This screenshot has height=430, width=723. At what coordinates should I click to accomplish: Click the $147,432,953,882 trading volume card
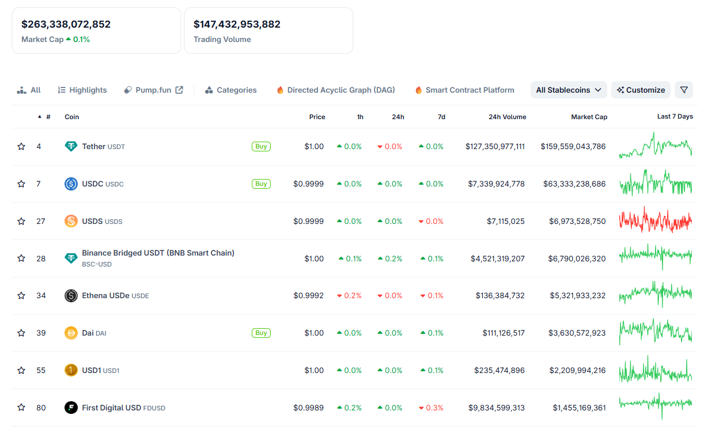268,31
